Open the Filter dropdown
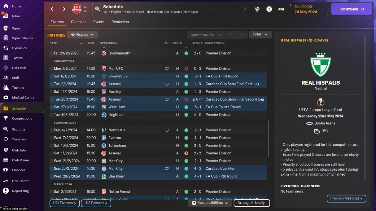The image size is (376, 211). (260, 35)
